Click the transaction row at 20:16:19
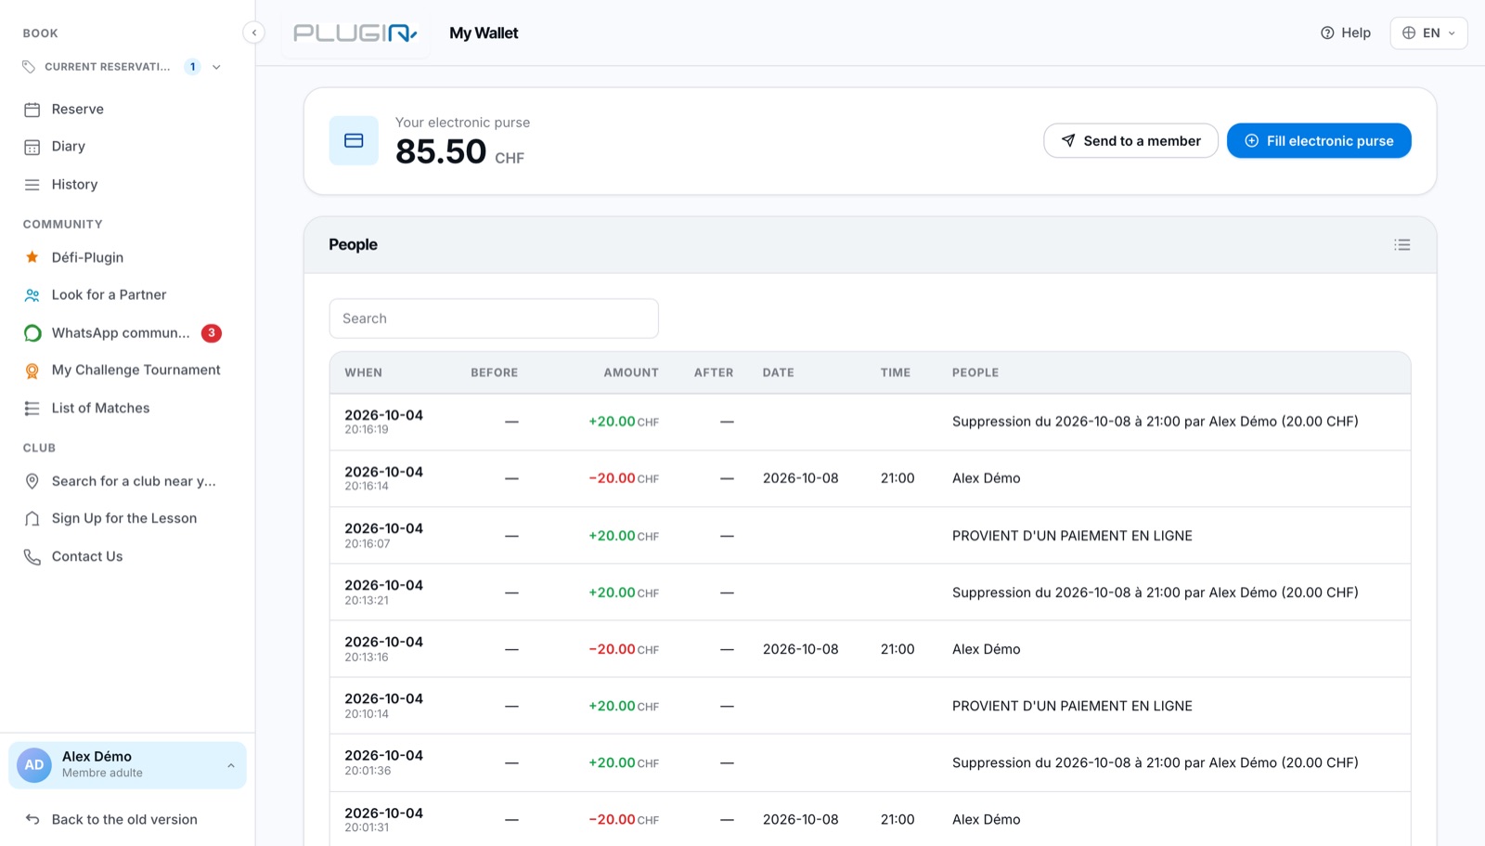This screenshot has width=1485, height=846. [x=870, y=422]
